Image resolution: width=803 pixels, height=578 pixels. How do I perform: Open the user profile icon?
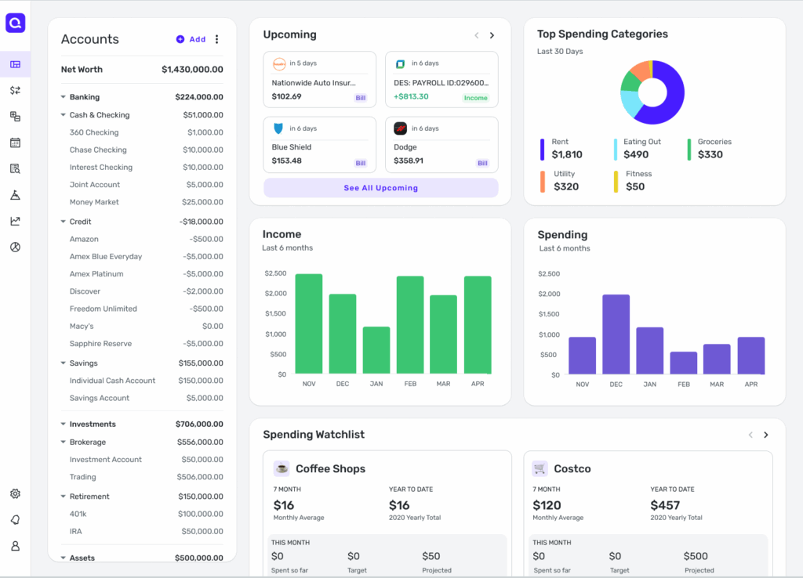[15, 546]
